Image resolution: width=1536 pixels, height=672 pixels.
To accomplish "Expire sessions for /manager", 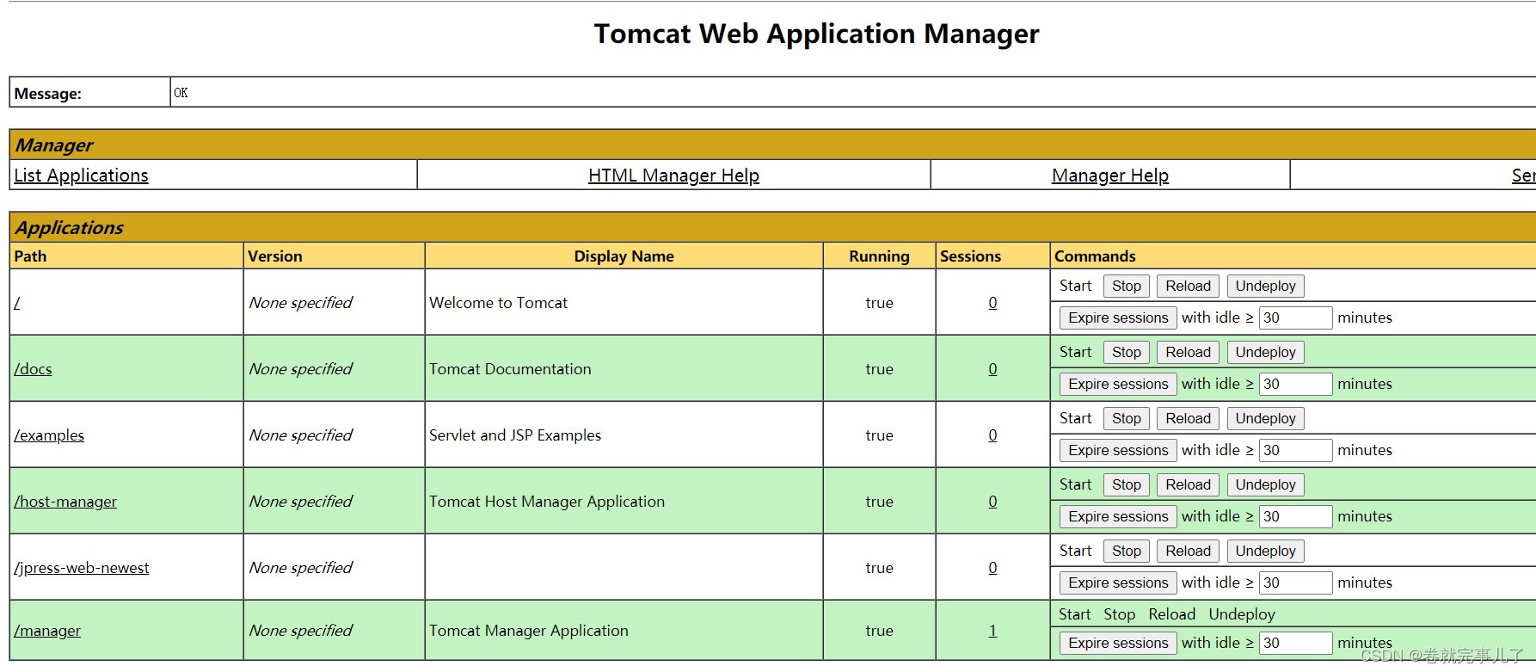I will pos(1118,643).
